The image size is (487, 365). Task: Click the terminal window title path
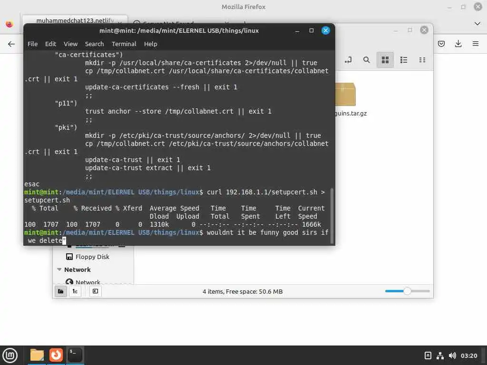click(x=179, y=30)
